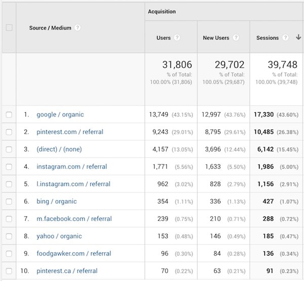Check the yahoo / organic row checkbox
The height and width of the screenshot is (281, 304).
pyautogui.click(x=9, y=236)
